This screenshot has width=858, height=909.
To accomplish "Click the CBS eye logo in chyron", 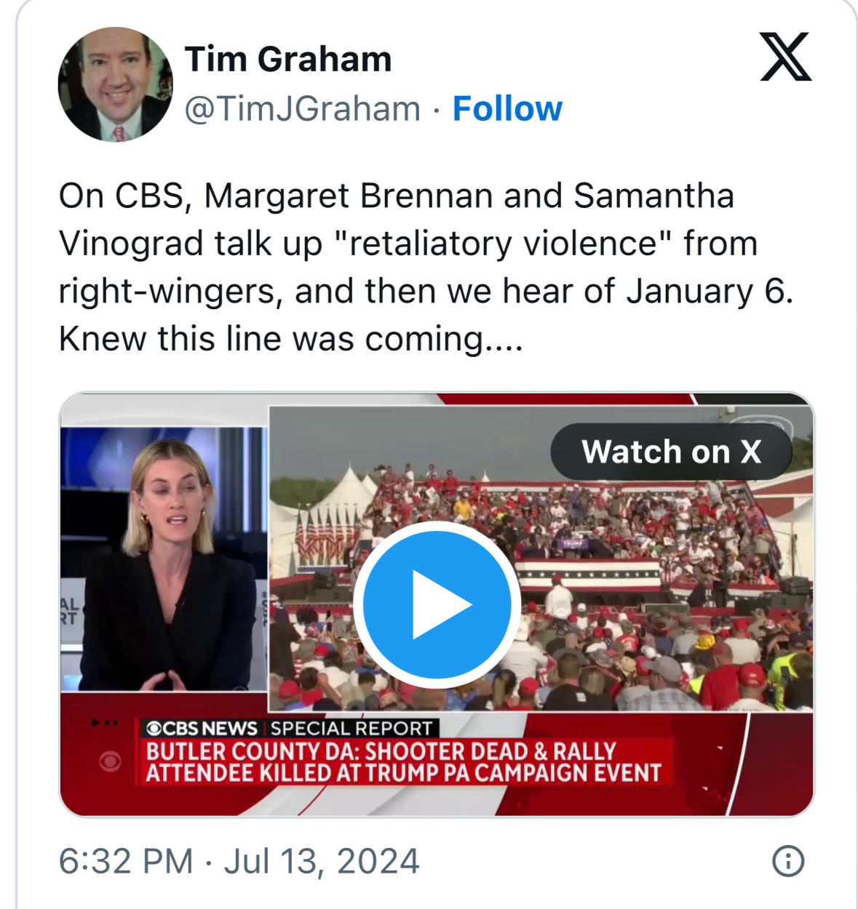I will coord(154,729).
